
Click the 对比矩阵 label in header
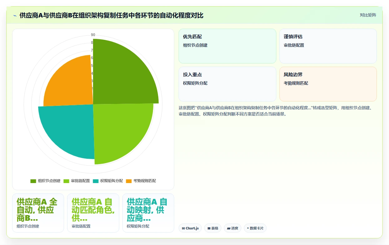368,15
